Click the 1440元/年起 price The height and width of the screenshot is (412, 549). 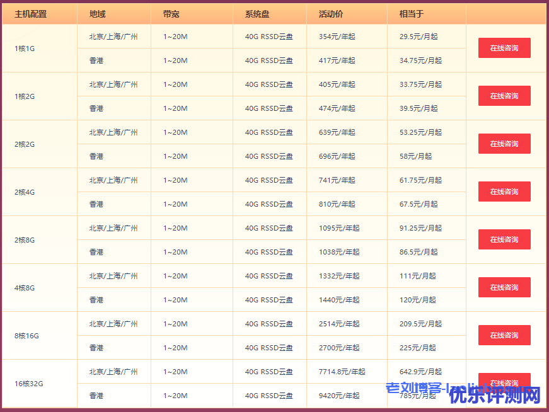339,300
